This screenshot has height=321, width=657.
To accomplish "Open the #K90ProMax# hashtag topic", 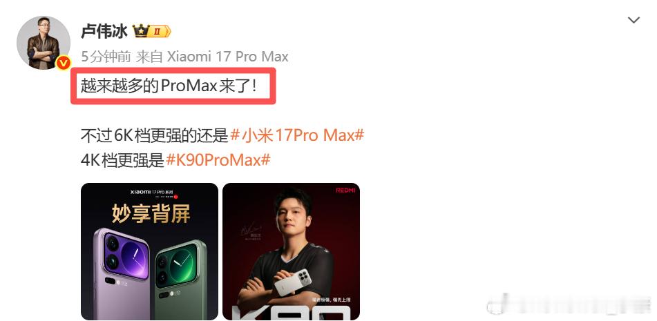I will 218,160.
